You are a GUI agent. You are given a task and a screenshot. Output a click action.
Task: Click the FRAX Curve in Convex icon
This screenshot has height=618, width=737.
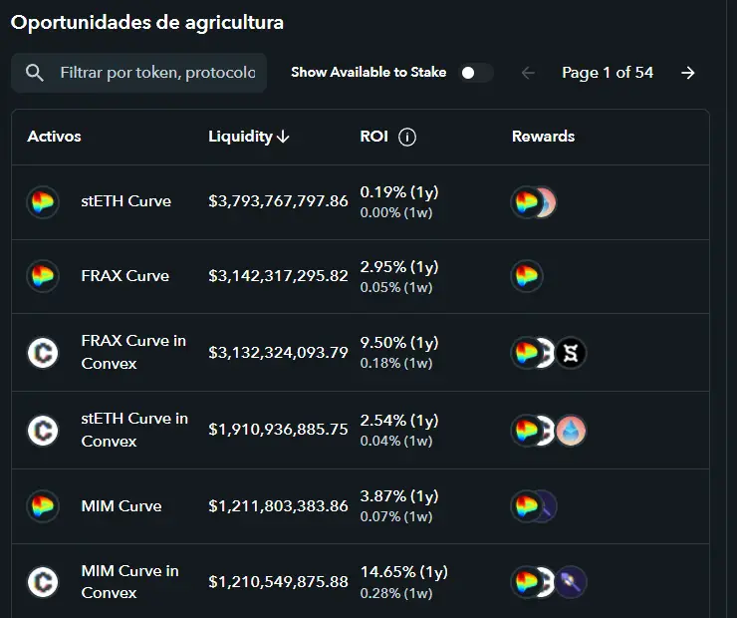coord(43,353)
